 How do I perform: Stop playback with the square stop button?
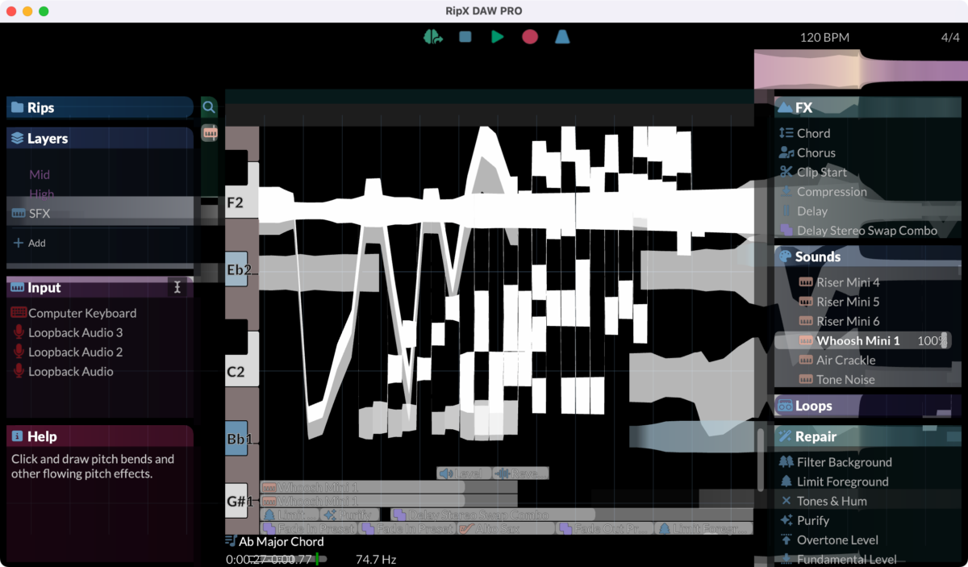(465, 37)
